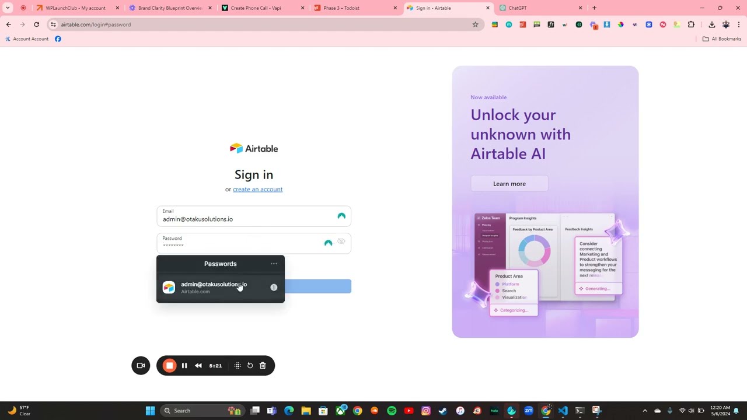
Task: Click the Airtable logo above Sign in
Action: click(254, 149)
